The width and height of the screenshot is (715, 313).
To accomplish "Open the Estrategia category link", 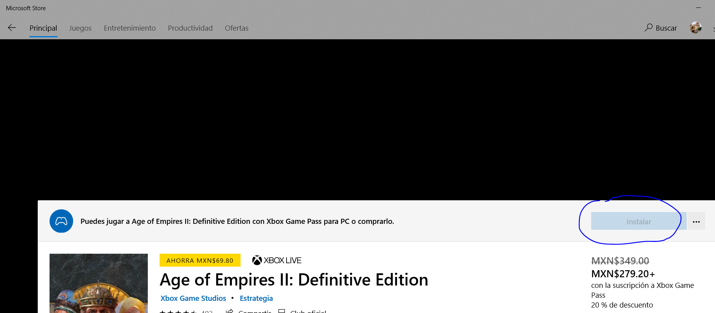I will [x=256, y=298].
